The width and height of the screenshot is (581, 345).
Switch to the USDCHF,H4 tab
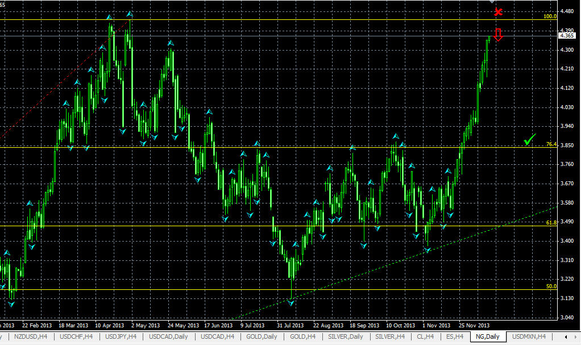click(76, 337)
